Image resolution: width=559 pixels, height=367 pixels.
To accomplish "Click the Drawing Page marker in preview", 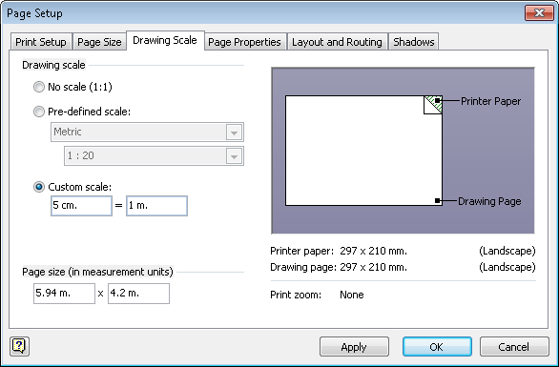I will coord(438,200).
